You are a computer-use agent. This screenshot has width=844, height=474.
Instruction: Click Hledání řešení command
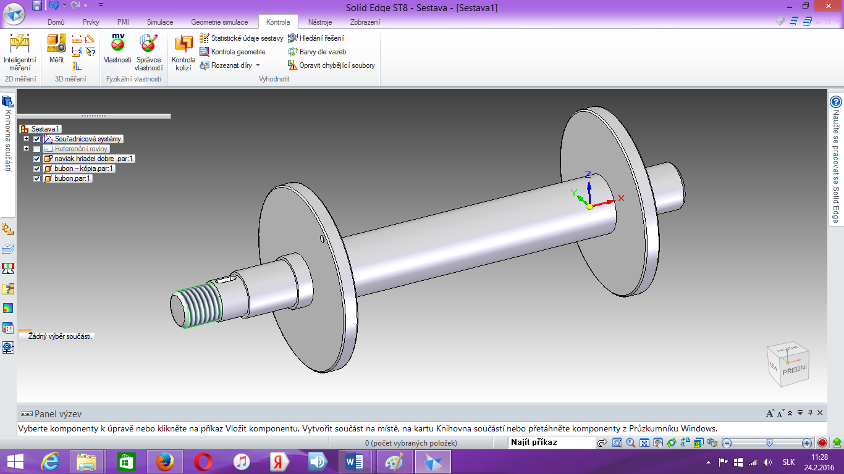(316, 38)
